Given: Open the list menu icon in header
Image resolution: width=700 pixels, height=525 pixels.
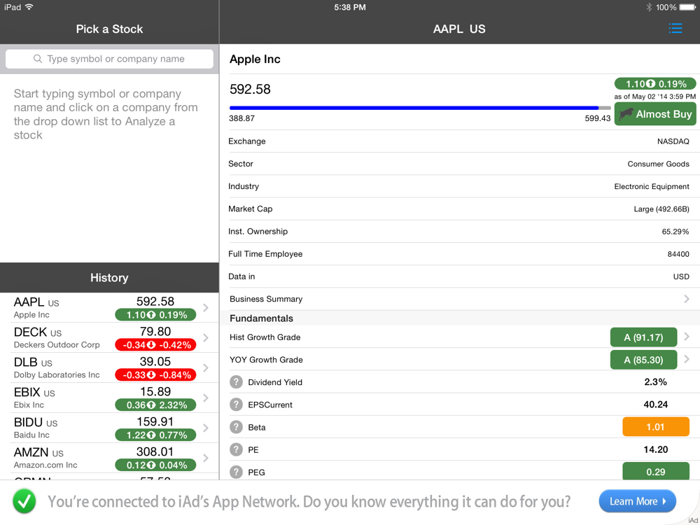Looking at the screenshot, I should 675,29.
